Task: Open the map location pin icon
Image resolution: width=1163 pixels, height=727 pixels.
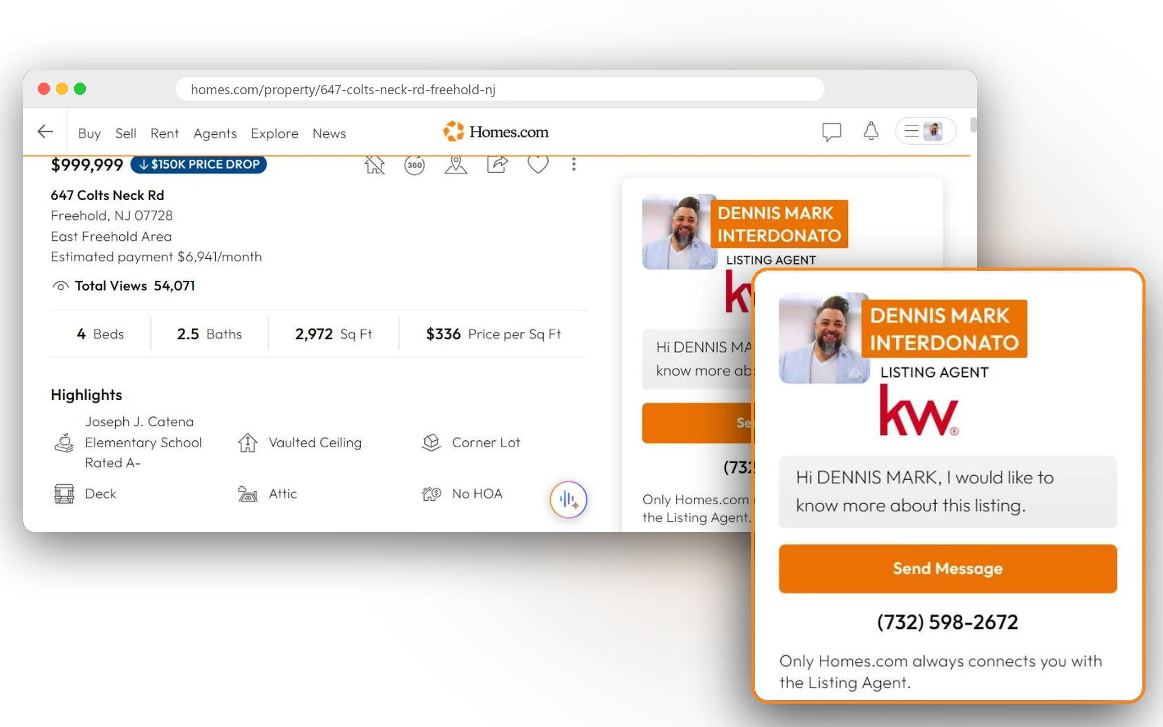Action: [x=456, y=165]
